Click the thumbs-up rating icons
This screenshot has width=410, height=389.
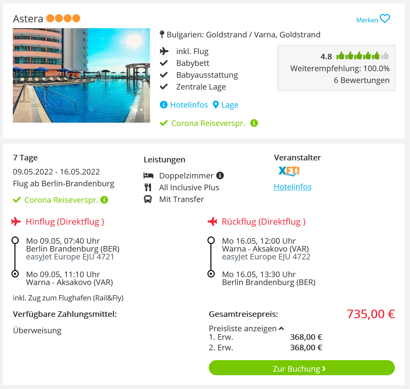(x=362, y=56)
